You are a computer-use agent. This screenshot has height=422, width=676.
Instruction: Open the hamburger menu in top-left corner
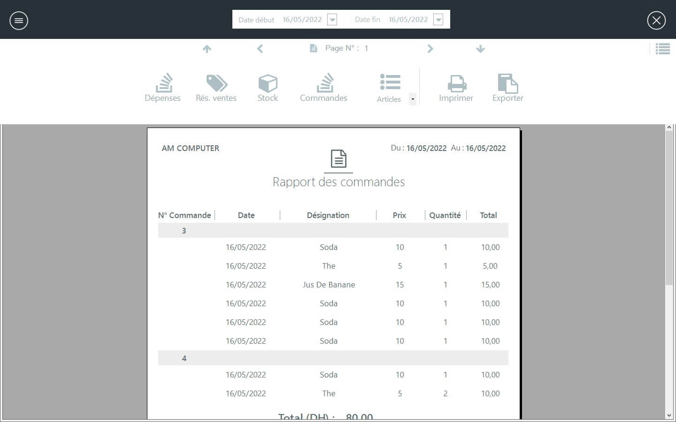[x=19, y=21]
